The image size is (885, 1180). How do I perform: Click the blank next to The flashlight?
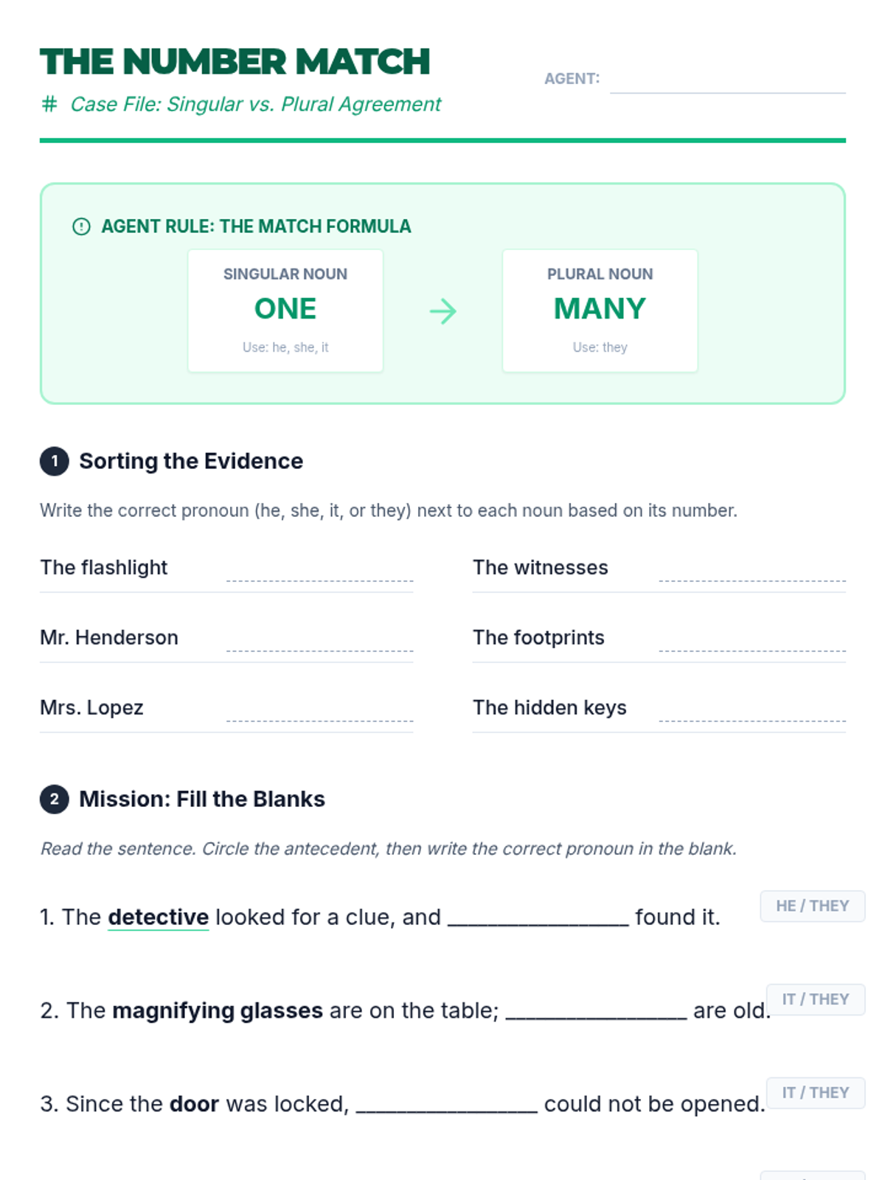(319, 571)
